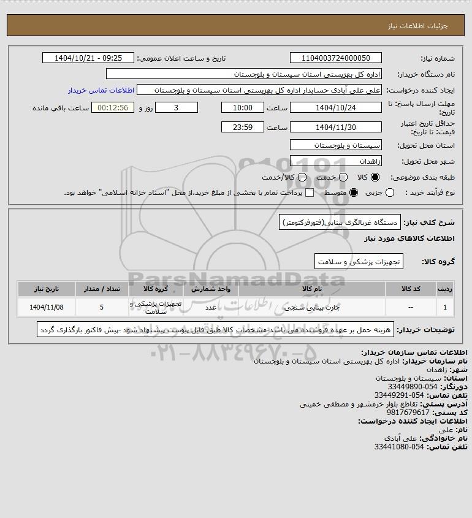Click the postal address line تقاطع بلوار خرمشهر
Image resolution: width=472 pixels, height=518 pixels.
coord(359,404)
